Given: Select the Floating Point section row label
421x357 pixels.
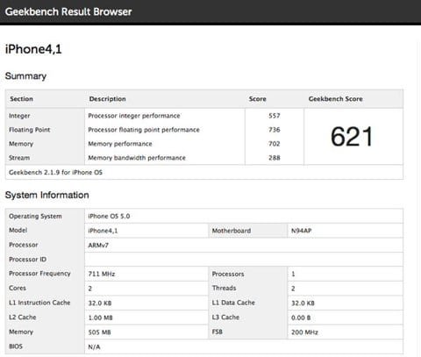Looking at the screenshot, I should 29,130.
